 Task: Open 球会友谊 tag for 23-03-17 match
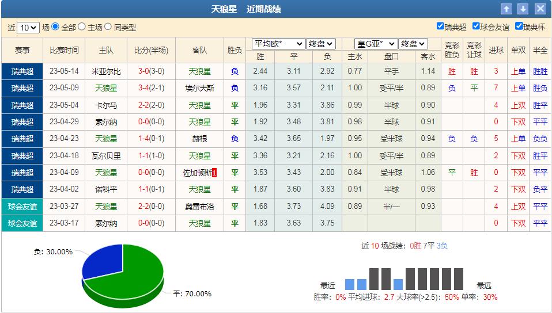pos(22,223)
